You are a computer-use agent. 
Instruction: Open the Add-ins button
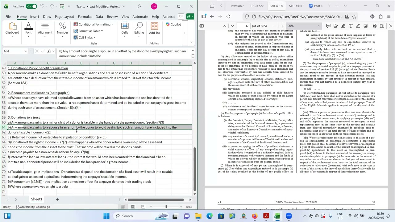(154, 29)
